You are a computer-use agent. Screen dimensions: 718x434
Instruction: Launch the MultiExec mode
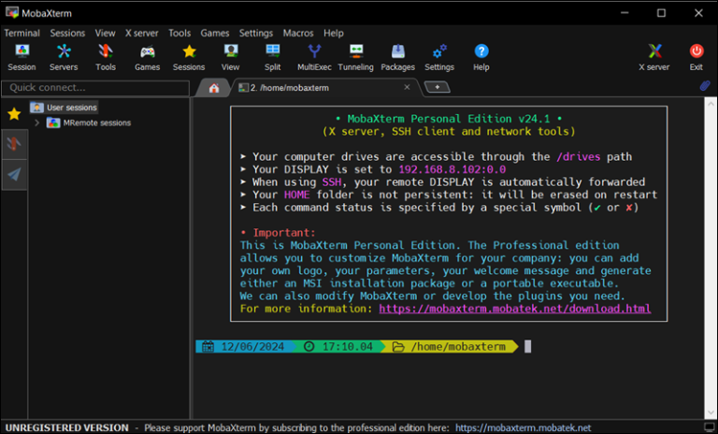point(314,57)
